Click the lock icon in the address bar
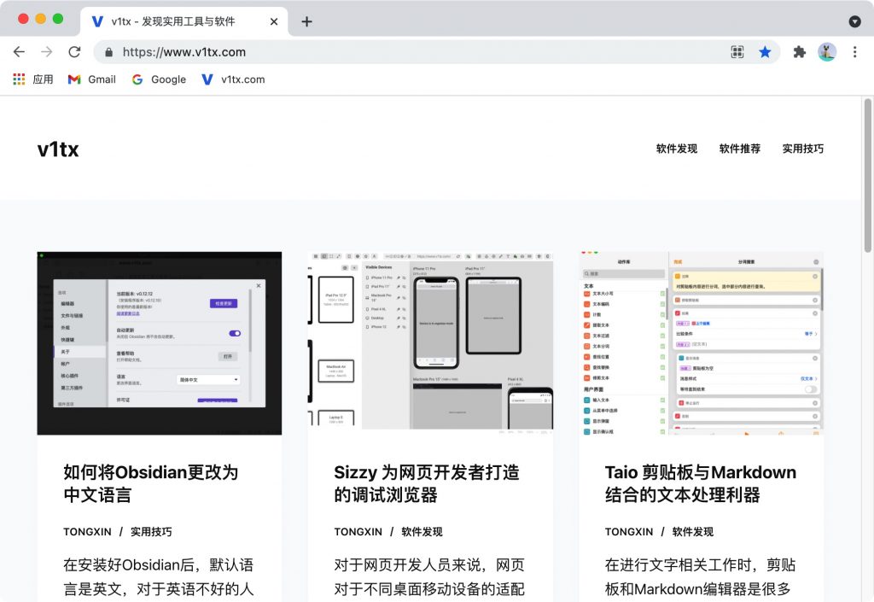This screenshot has height=602, width=874. (x=108, y=52)
